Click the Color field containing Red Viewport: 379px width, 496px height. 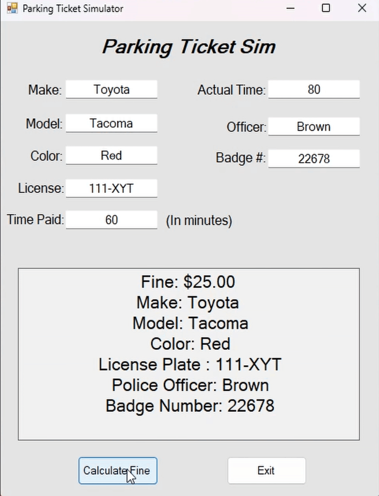click(111, 155)
